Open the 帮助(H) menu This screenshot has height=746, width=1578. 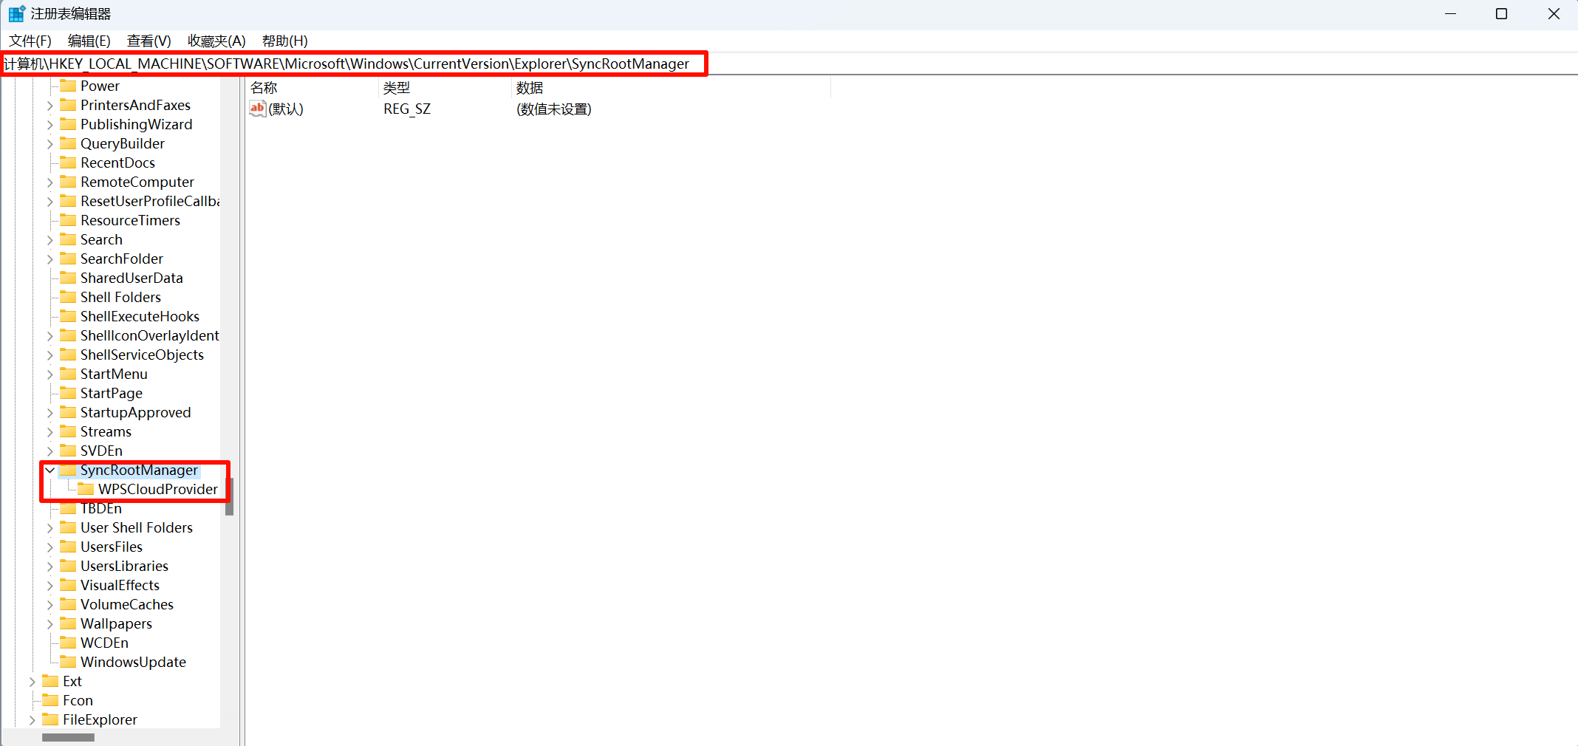(x=284, y=41)
